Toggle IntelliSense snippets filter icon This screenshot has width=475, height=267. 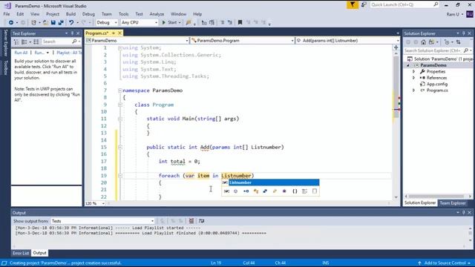coord(315,191)
